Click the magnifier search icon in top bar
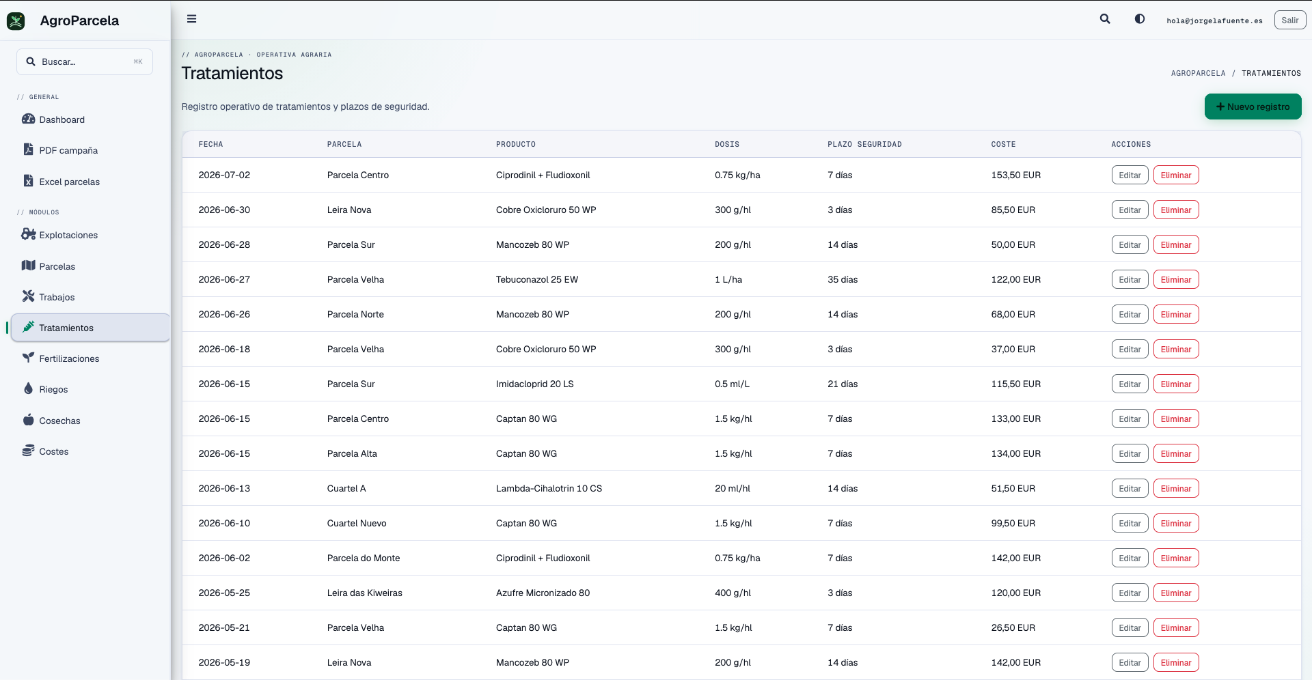This screenshot has width=1312, height=680. (1105, 19)
